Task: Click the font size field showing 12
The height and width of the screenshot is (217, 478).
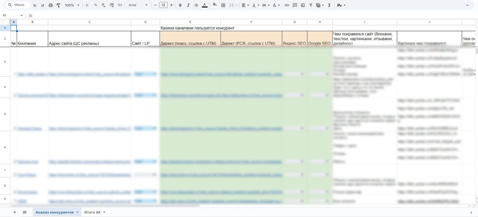Action: [x=163, y=5]
